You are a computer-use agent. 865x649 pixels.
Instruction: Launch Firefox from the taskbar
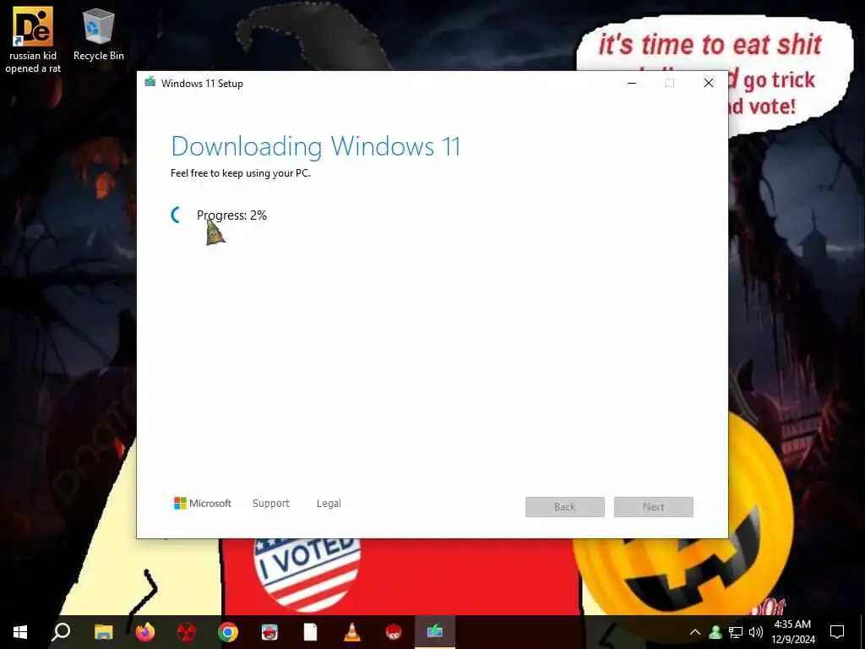pos(145,632)
